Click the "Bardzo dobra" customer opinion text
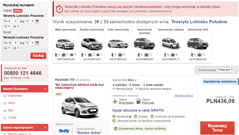Screen dimensions: 239x135 (x=89, y=133)
